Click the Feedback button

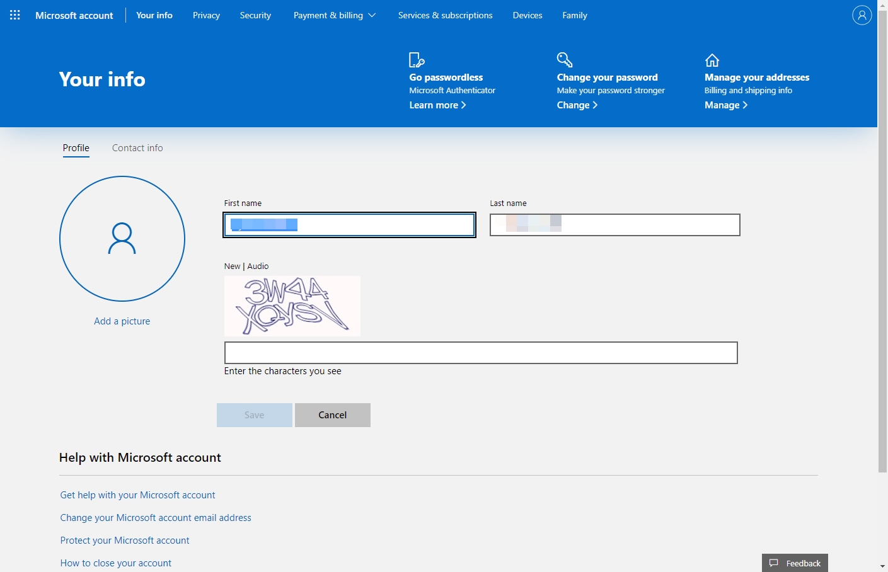point(795,563)
